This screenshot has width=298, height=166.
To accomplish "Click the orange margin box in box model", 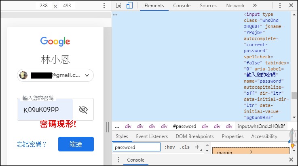I will click(251, 152).
